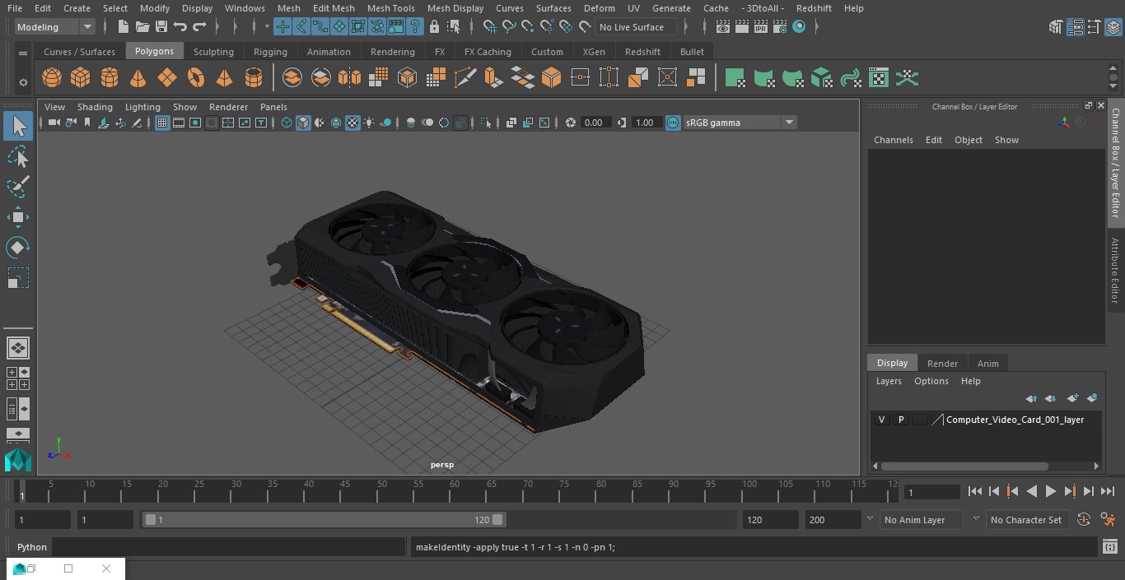
Task: Create a polygon pipe from shelf
Action: (x=254, y=78)
